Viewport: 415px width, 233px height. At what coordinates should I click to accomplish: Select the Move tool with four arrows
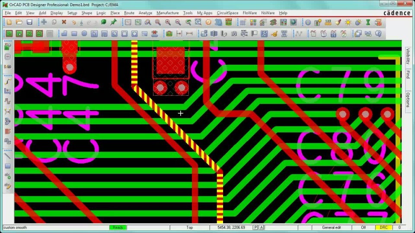pyautogui.click(x=44, y=22)
